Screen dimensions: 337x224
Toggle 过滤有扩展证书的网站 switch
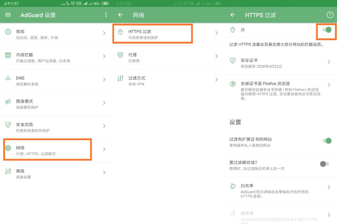pyautogui.click(x=327, y=141)
